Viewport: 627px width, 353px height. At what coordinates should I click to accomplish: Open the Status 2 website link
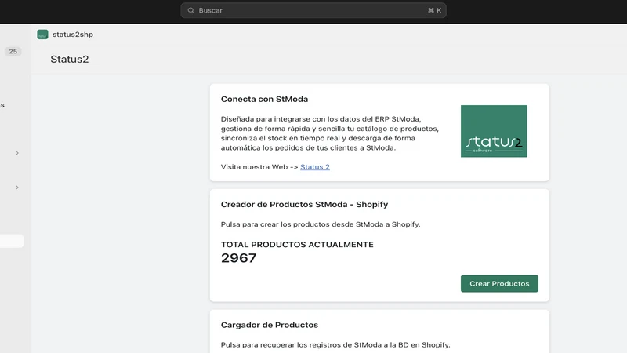[x=315, y=167]
